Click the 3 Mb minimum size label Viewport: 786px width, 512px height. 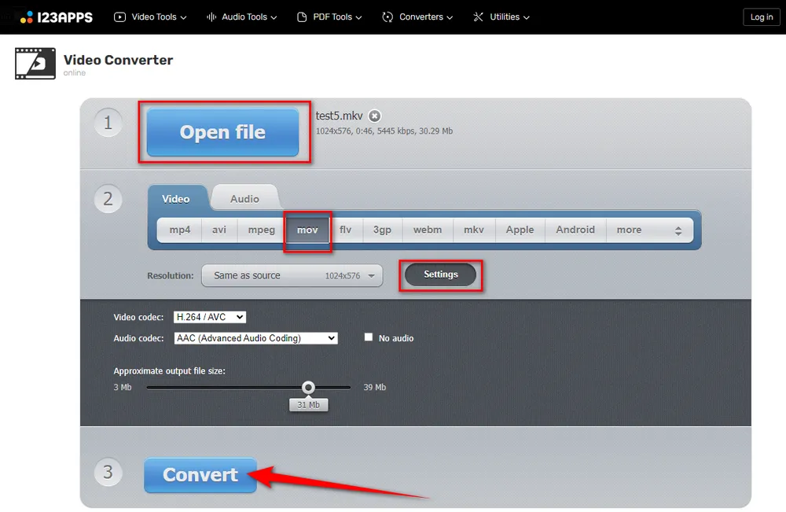click(x=123, y=387)
